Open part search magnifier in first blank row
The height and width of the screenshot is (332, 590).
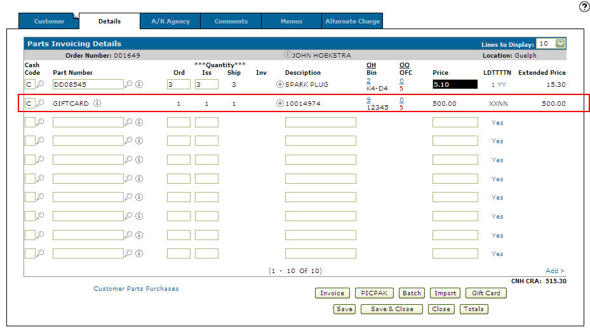pyautogui.click(x=129, y=122)
